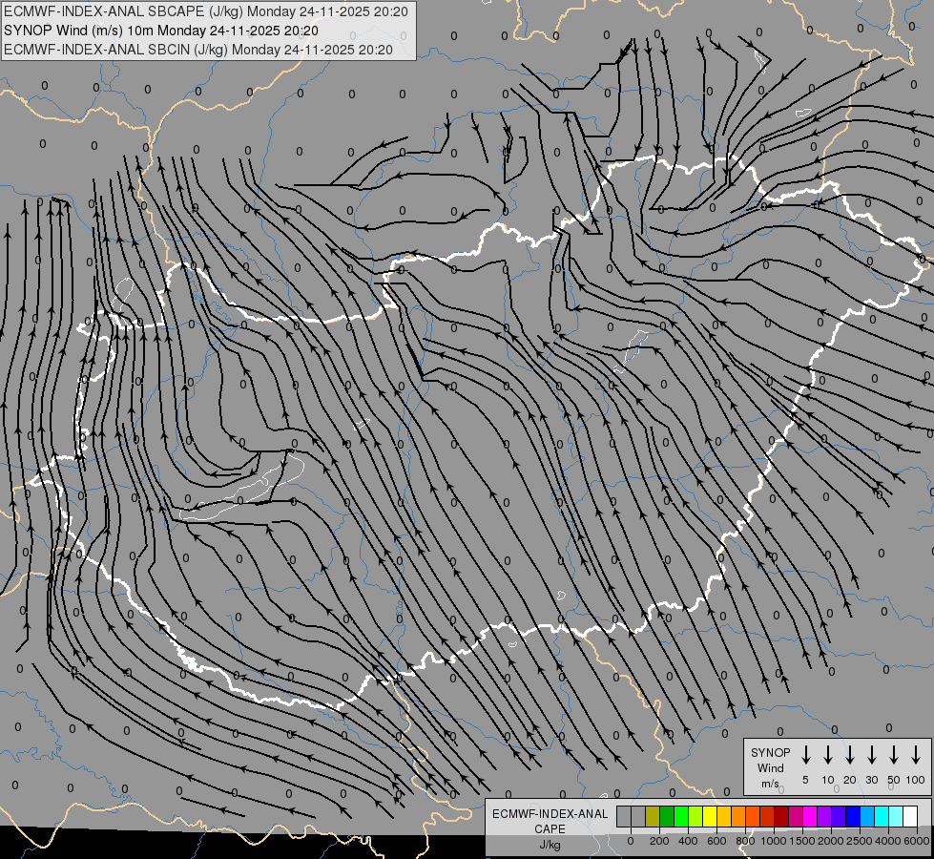Click the 1500 tick on CAPE scale

point(802,841)
